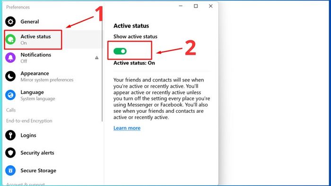Click the 'Active status' panel heading
The width and height of the screenshot is (331, 186).
point(131,25)
